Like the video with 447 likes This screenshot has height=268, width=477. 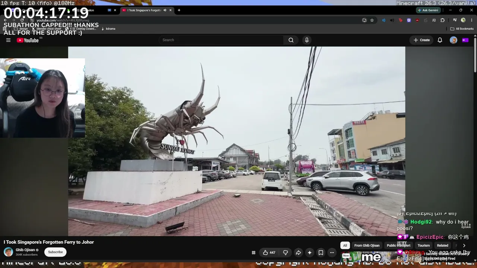pos(269,253)
